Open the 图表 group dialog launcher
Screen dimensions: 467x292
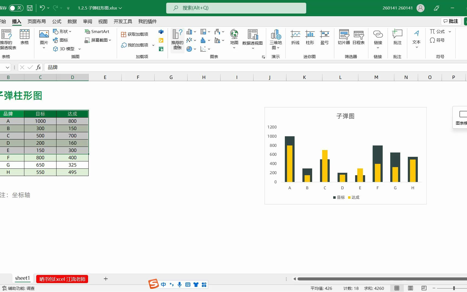[x=263, y=57]
